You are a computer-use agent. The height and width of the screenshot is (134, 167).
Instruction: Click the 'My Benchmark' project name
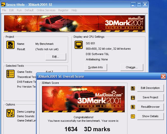(x=45, y=44)
